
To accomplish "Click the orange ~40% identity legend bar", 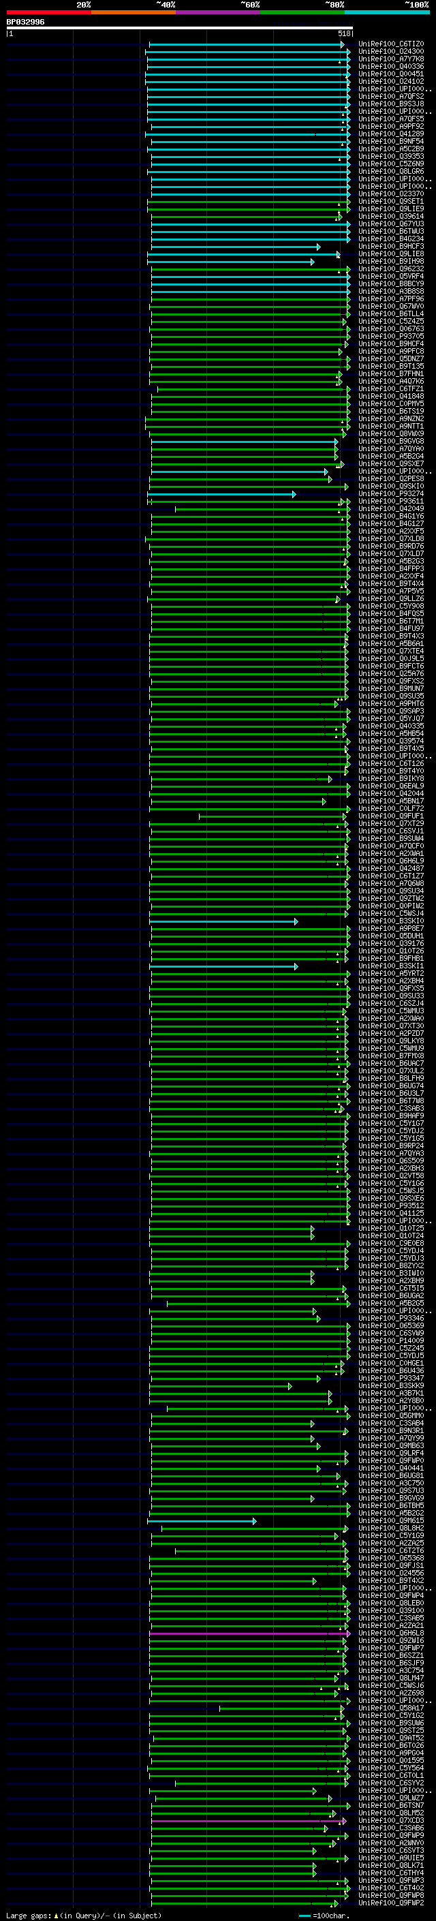I will pyautogui.click(x=134, y=12).
